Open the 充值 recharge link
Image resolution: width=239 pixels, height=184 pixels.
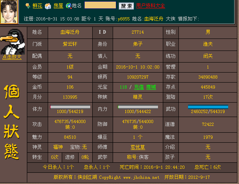[139, 87]
